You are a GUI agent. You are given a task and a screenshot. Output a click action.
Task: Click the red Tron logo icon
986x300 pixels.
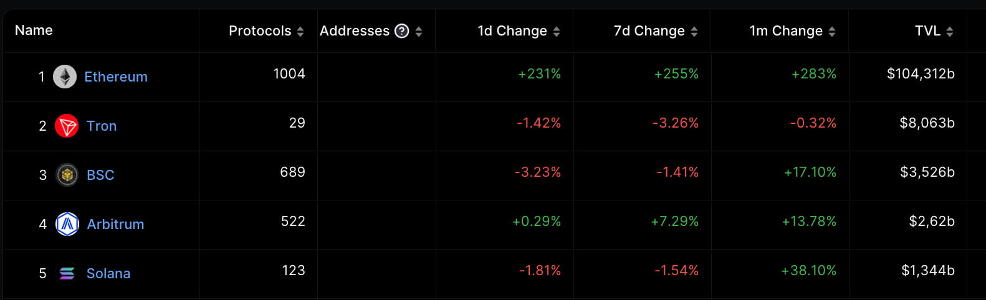67,126
